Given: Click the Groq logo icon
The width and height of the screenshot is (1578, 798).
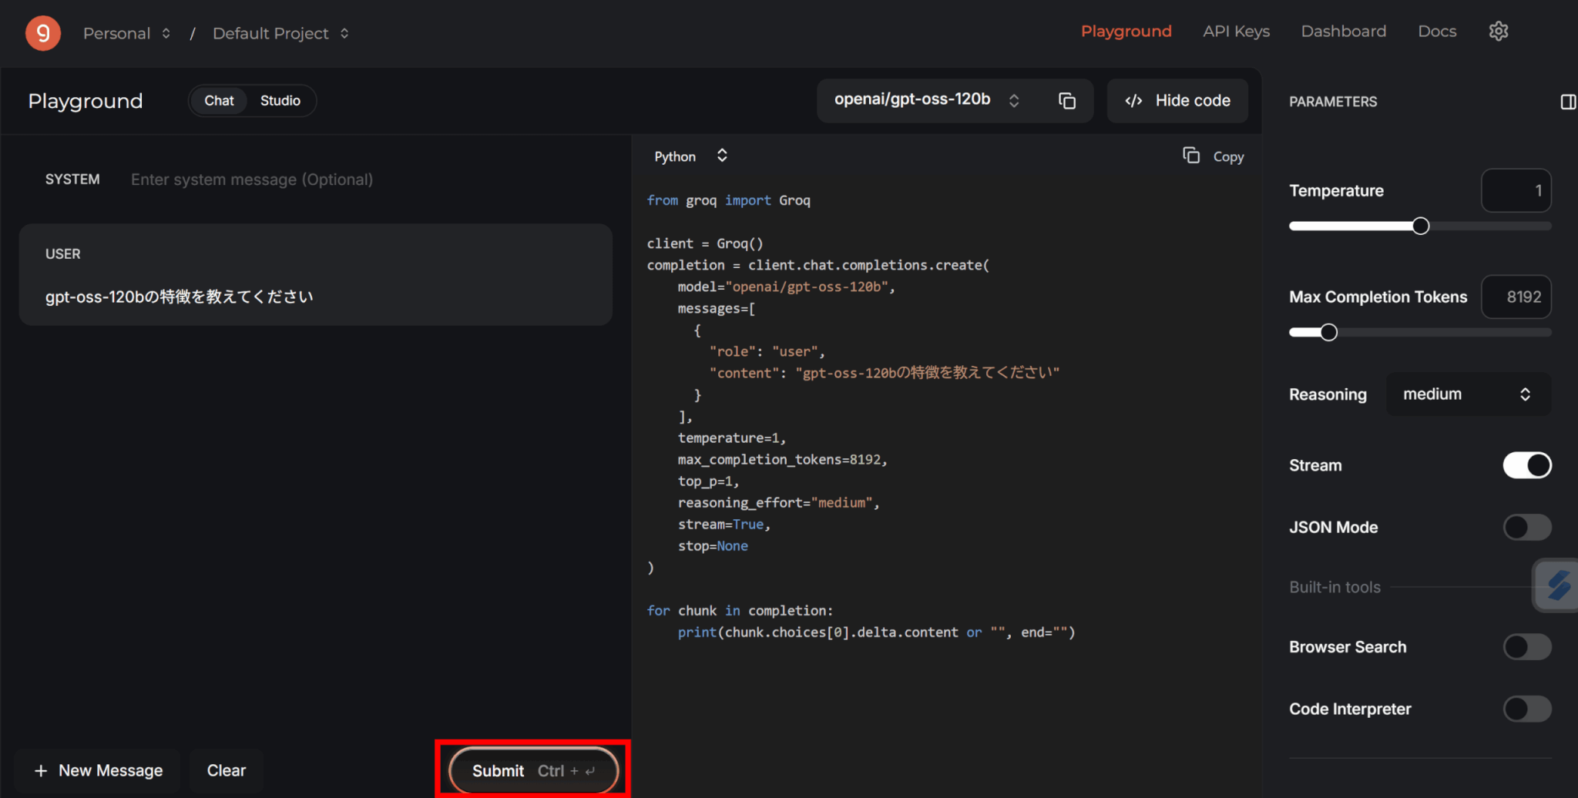Looking at the screenshot, I should (x=43, y=33).
